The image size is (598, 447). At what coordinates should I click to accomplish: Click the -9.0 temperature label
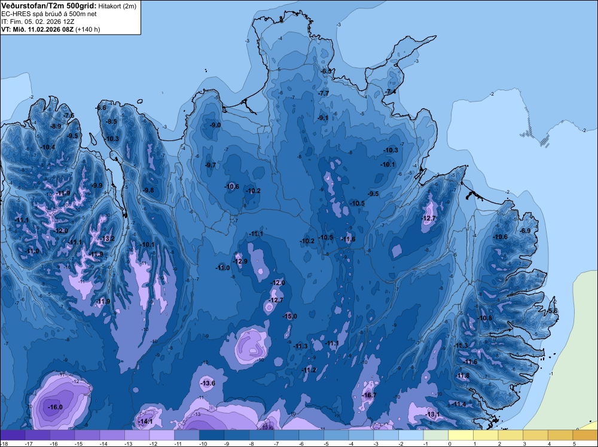tap(215, 125)
